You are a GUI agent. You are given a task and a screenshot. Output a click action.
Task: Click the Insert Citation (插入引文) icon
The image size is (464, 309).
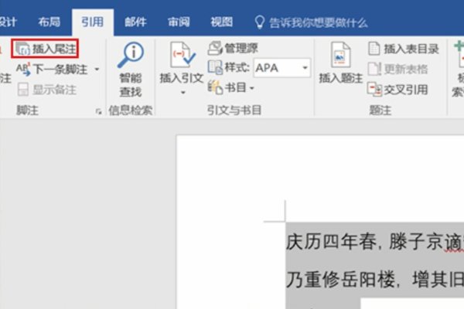click(x=183, y=56)
